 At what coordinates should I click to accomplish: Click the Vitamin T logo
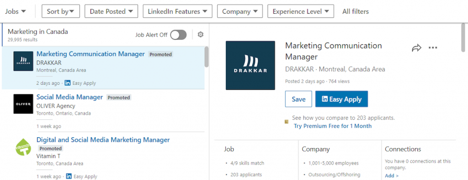tap(23, 147)
